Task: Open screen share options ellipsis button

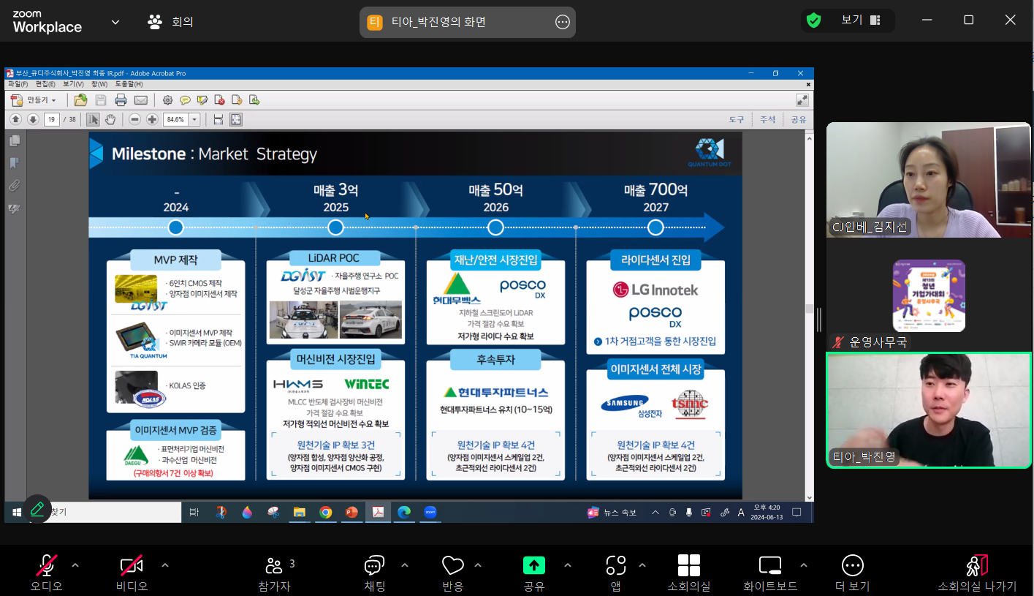Action: [x=563, y=22]
